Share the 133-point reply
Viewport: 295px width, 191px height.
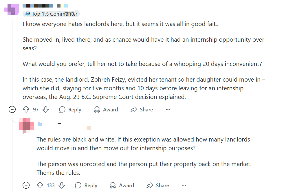(x=158, y=186)
